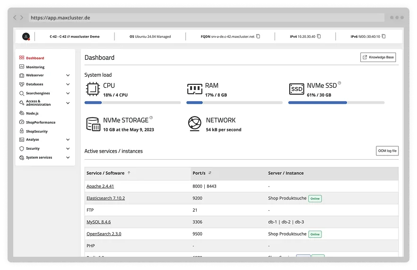417x270 pixels.
Task: Select the Security shield icon
Action: [22, 148]
